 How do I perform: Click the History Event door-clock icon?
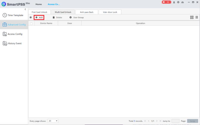(x=5, y=43)
